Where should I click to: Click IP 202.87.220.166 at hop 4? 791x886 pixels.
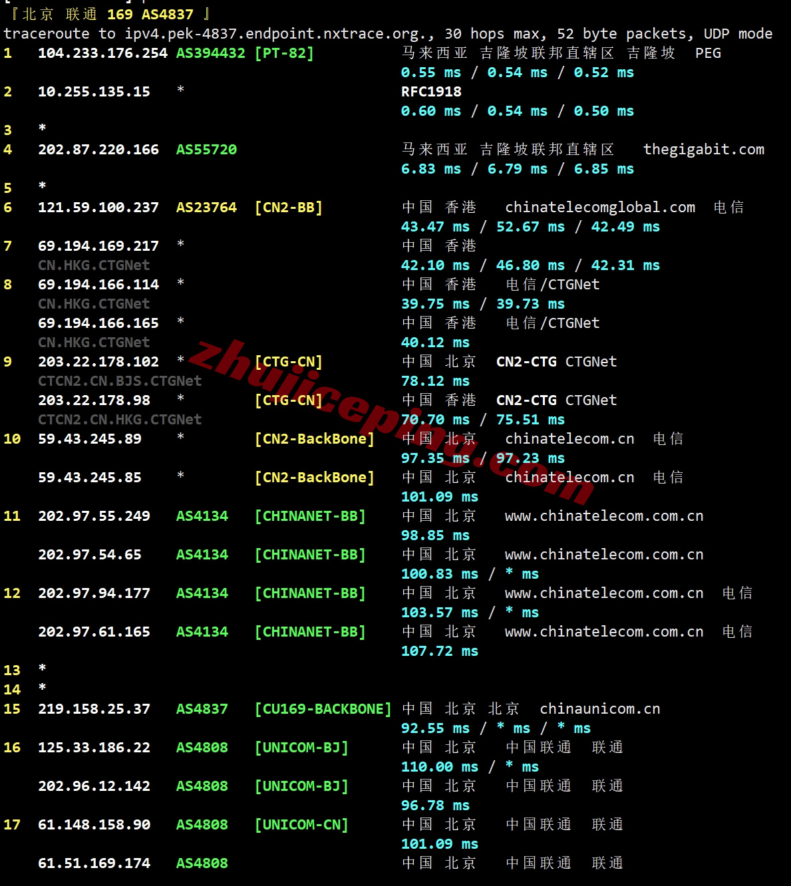coord(98,150)
